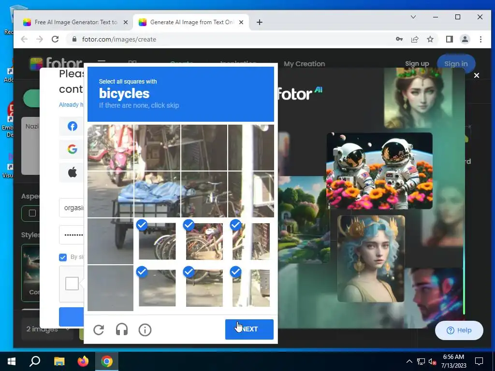Screen dimensions: 495x371
Task: Open saved passwords key icon
Action: click(x=399, y=39)
